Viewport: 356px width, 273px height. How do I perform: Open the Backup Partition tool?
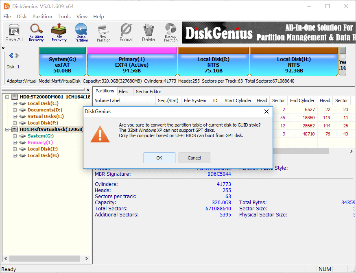pyautogui.click(x=170, y=33)
